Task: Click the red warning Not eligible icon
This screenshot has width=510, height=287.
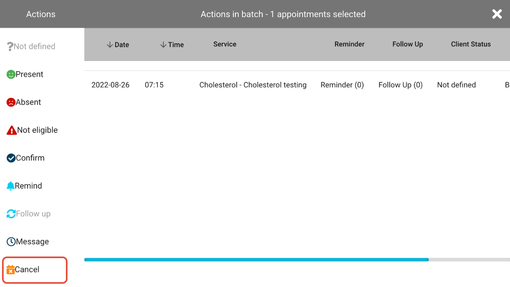Action: point(12,130)
